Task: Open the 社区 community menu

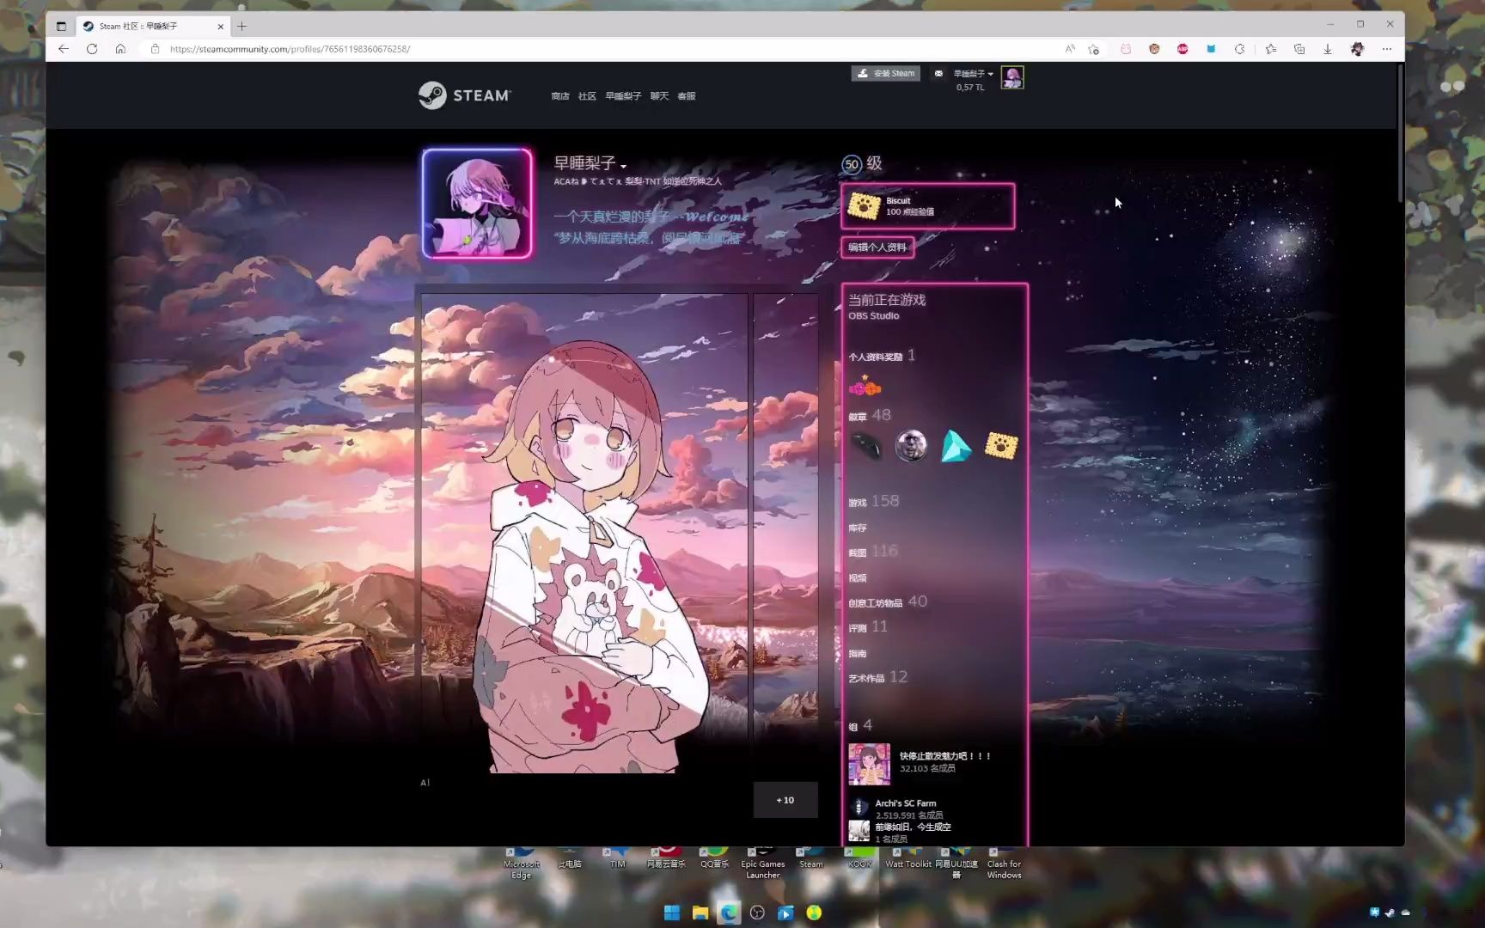Action: point(587,96)
